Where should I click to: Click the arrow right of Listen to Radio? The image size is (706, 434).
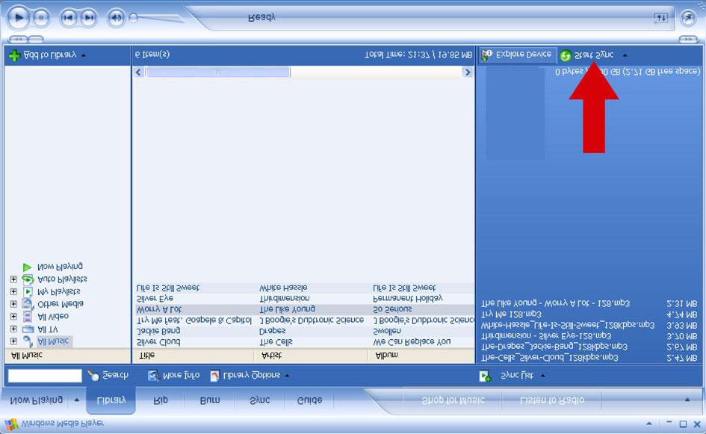(x=687, y=400)
